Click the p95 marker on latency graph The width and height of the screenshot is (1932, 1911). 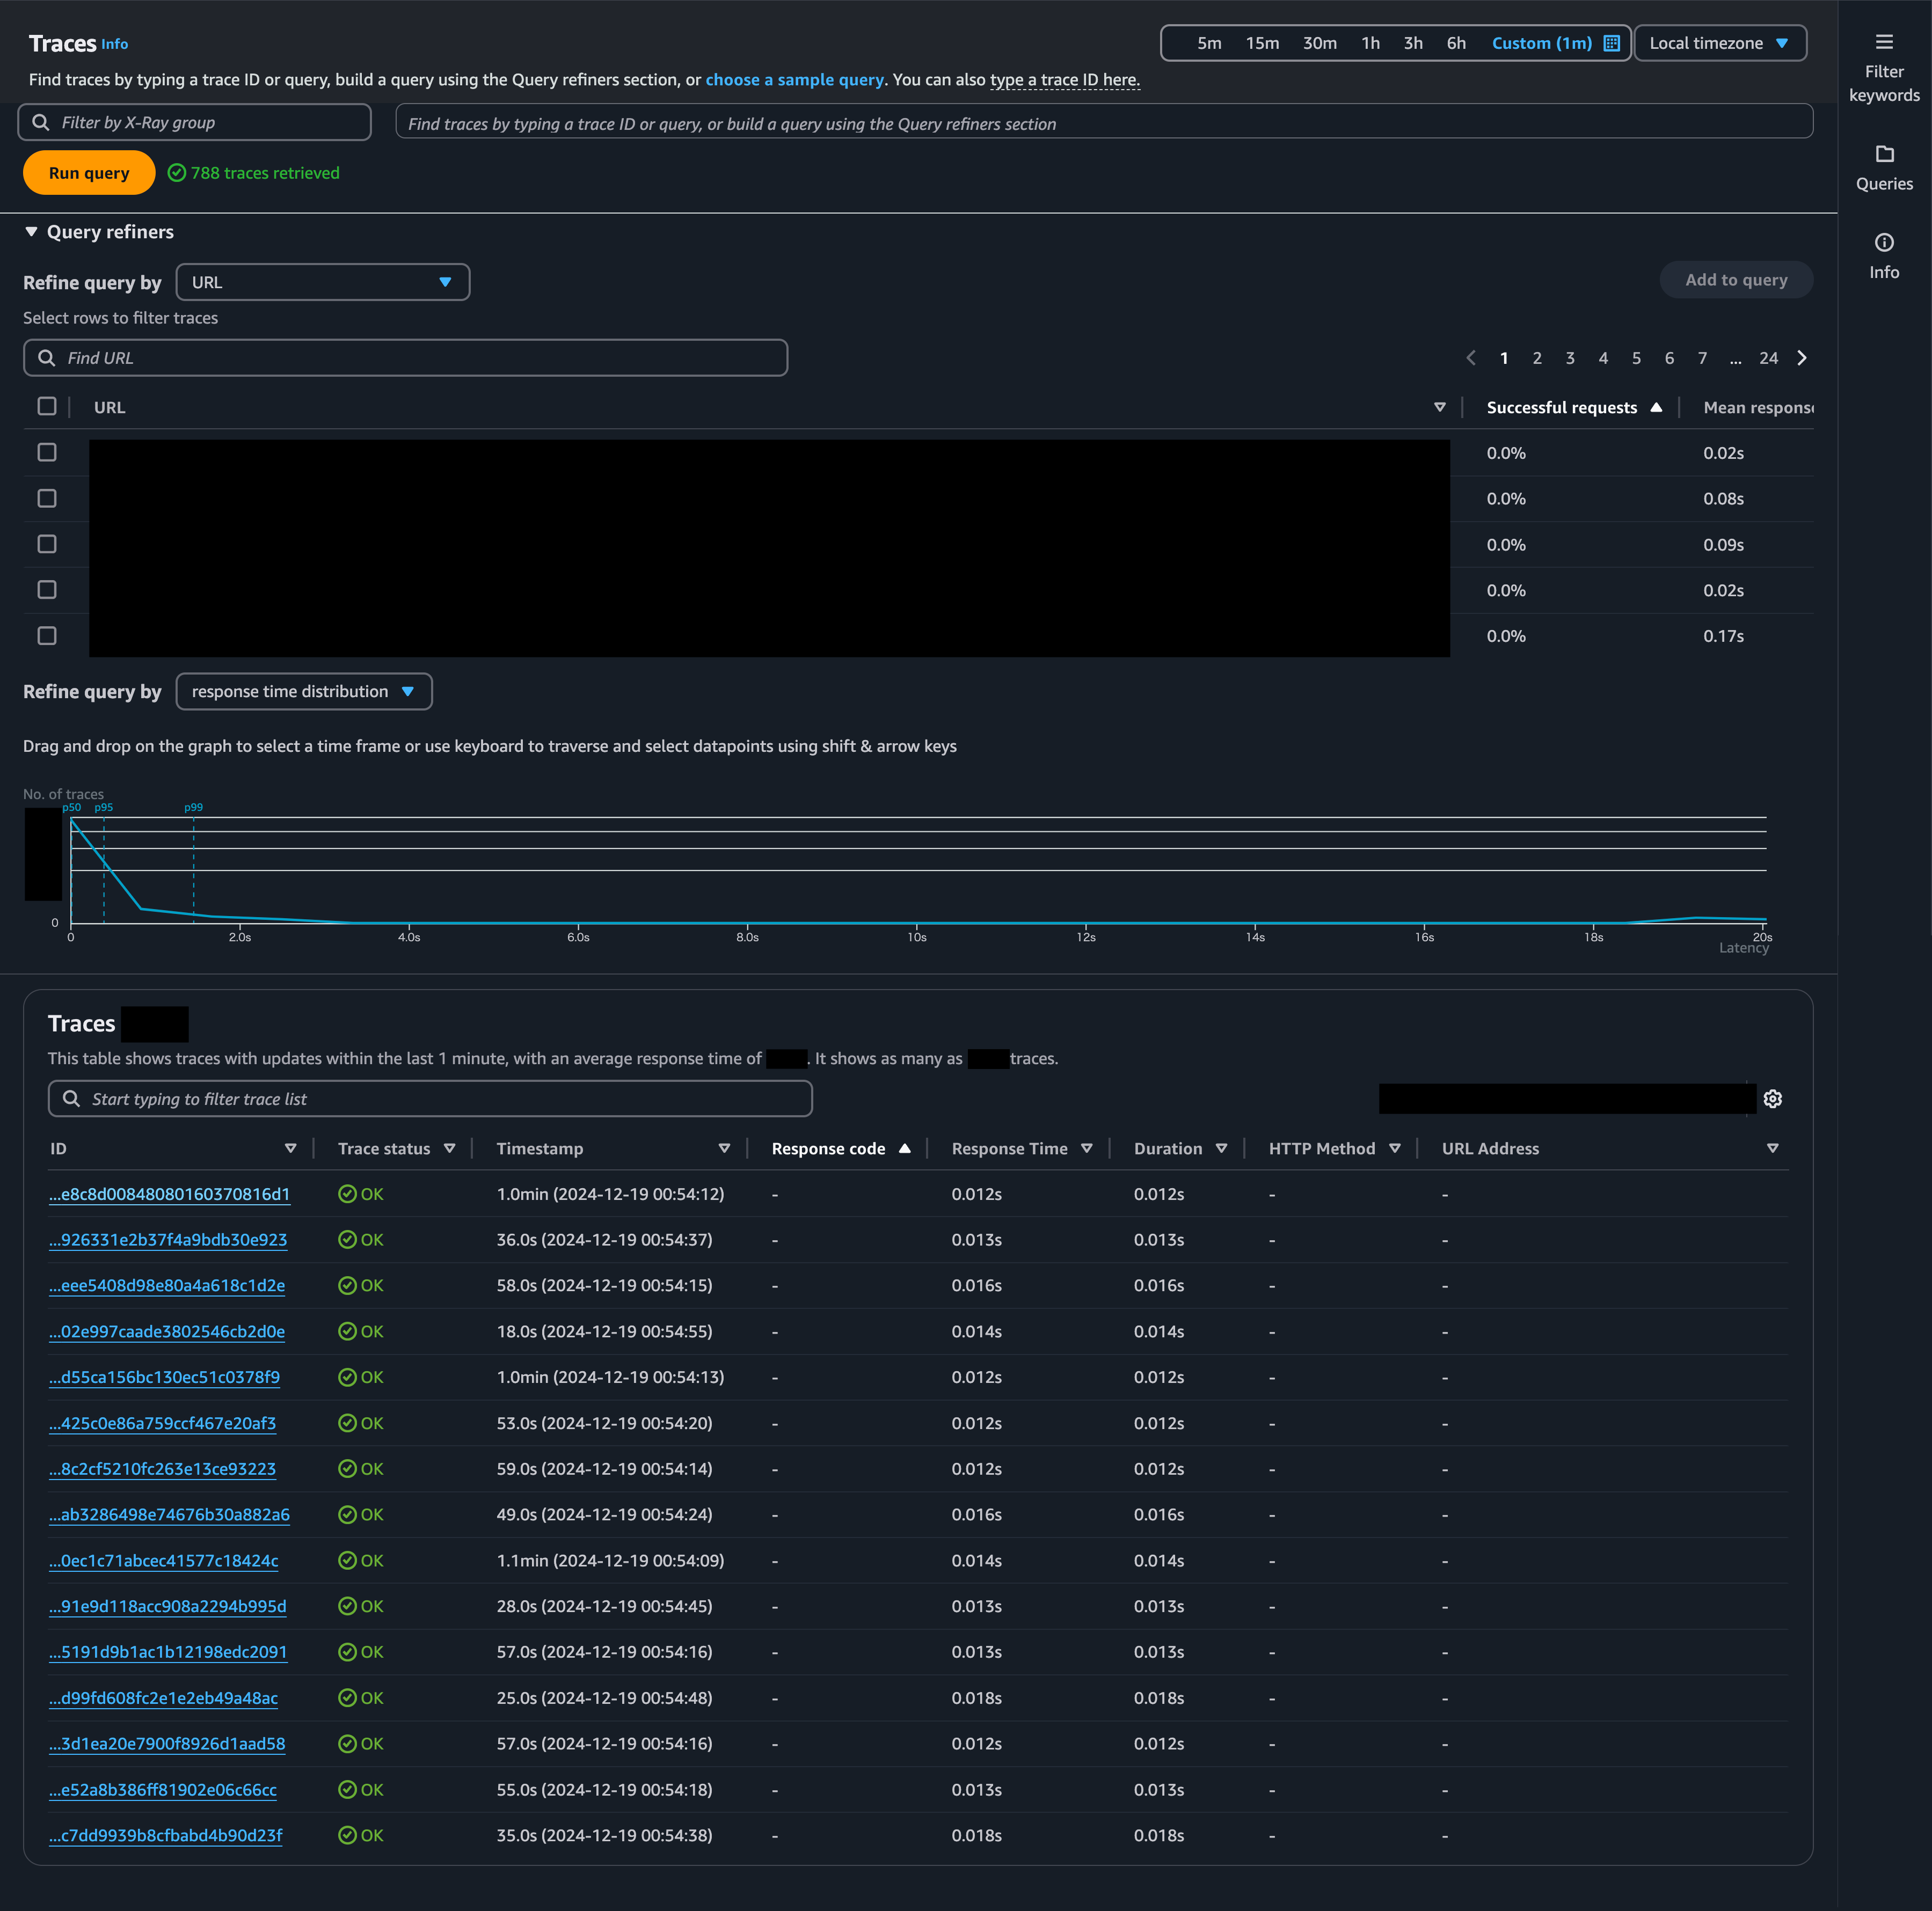[x=104, y=808]
